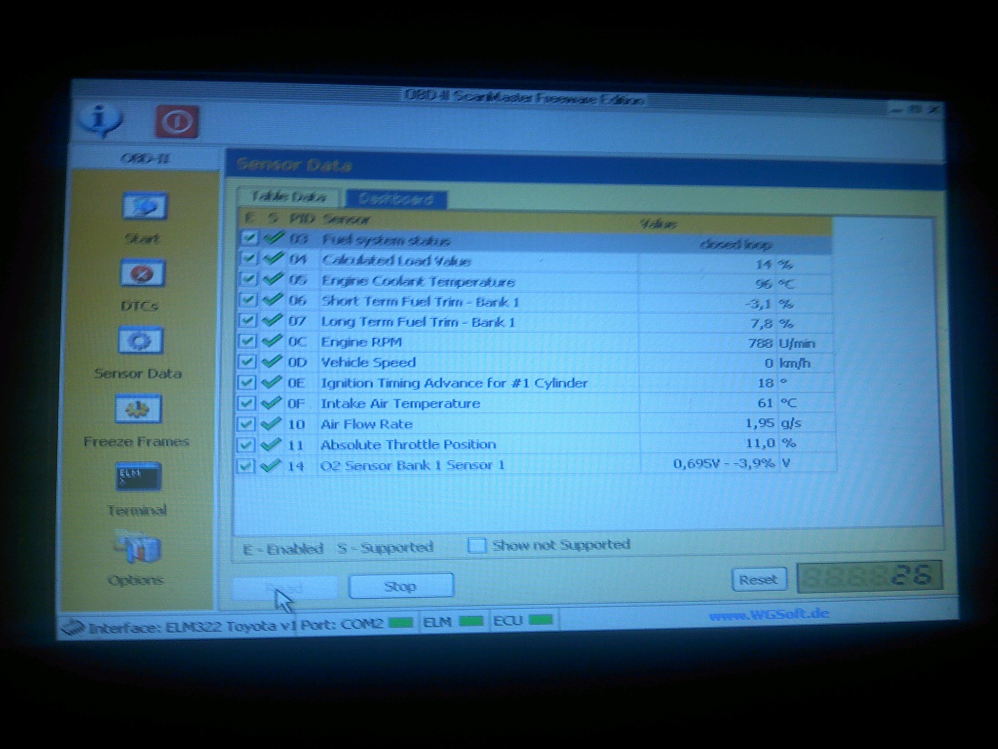Image resolution: width=998 pixels, height=749 pixels.
Task: Disable the Vehicle Speed sensor checkbox
Action: [247, 362]
